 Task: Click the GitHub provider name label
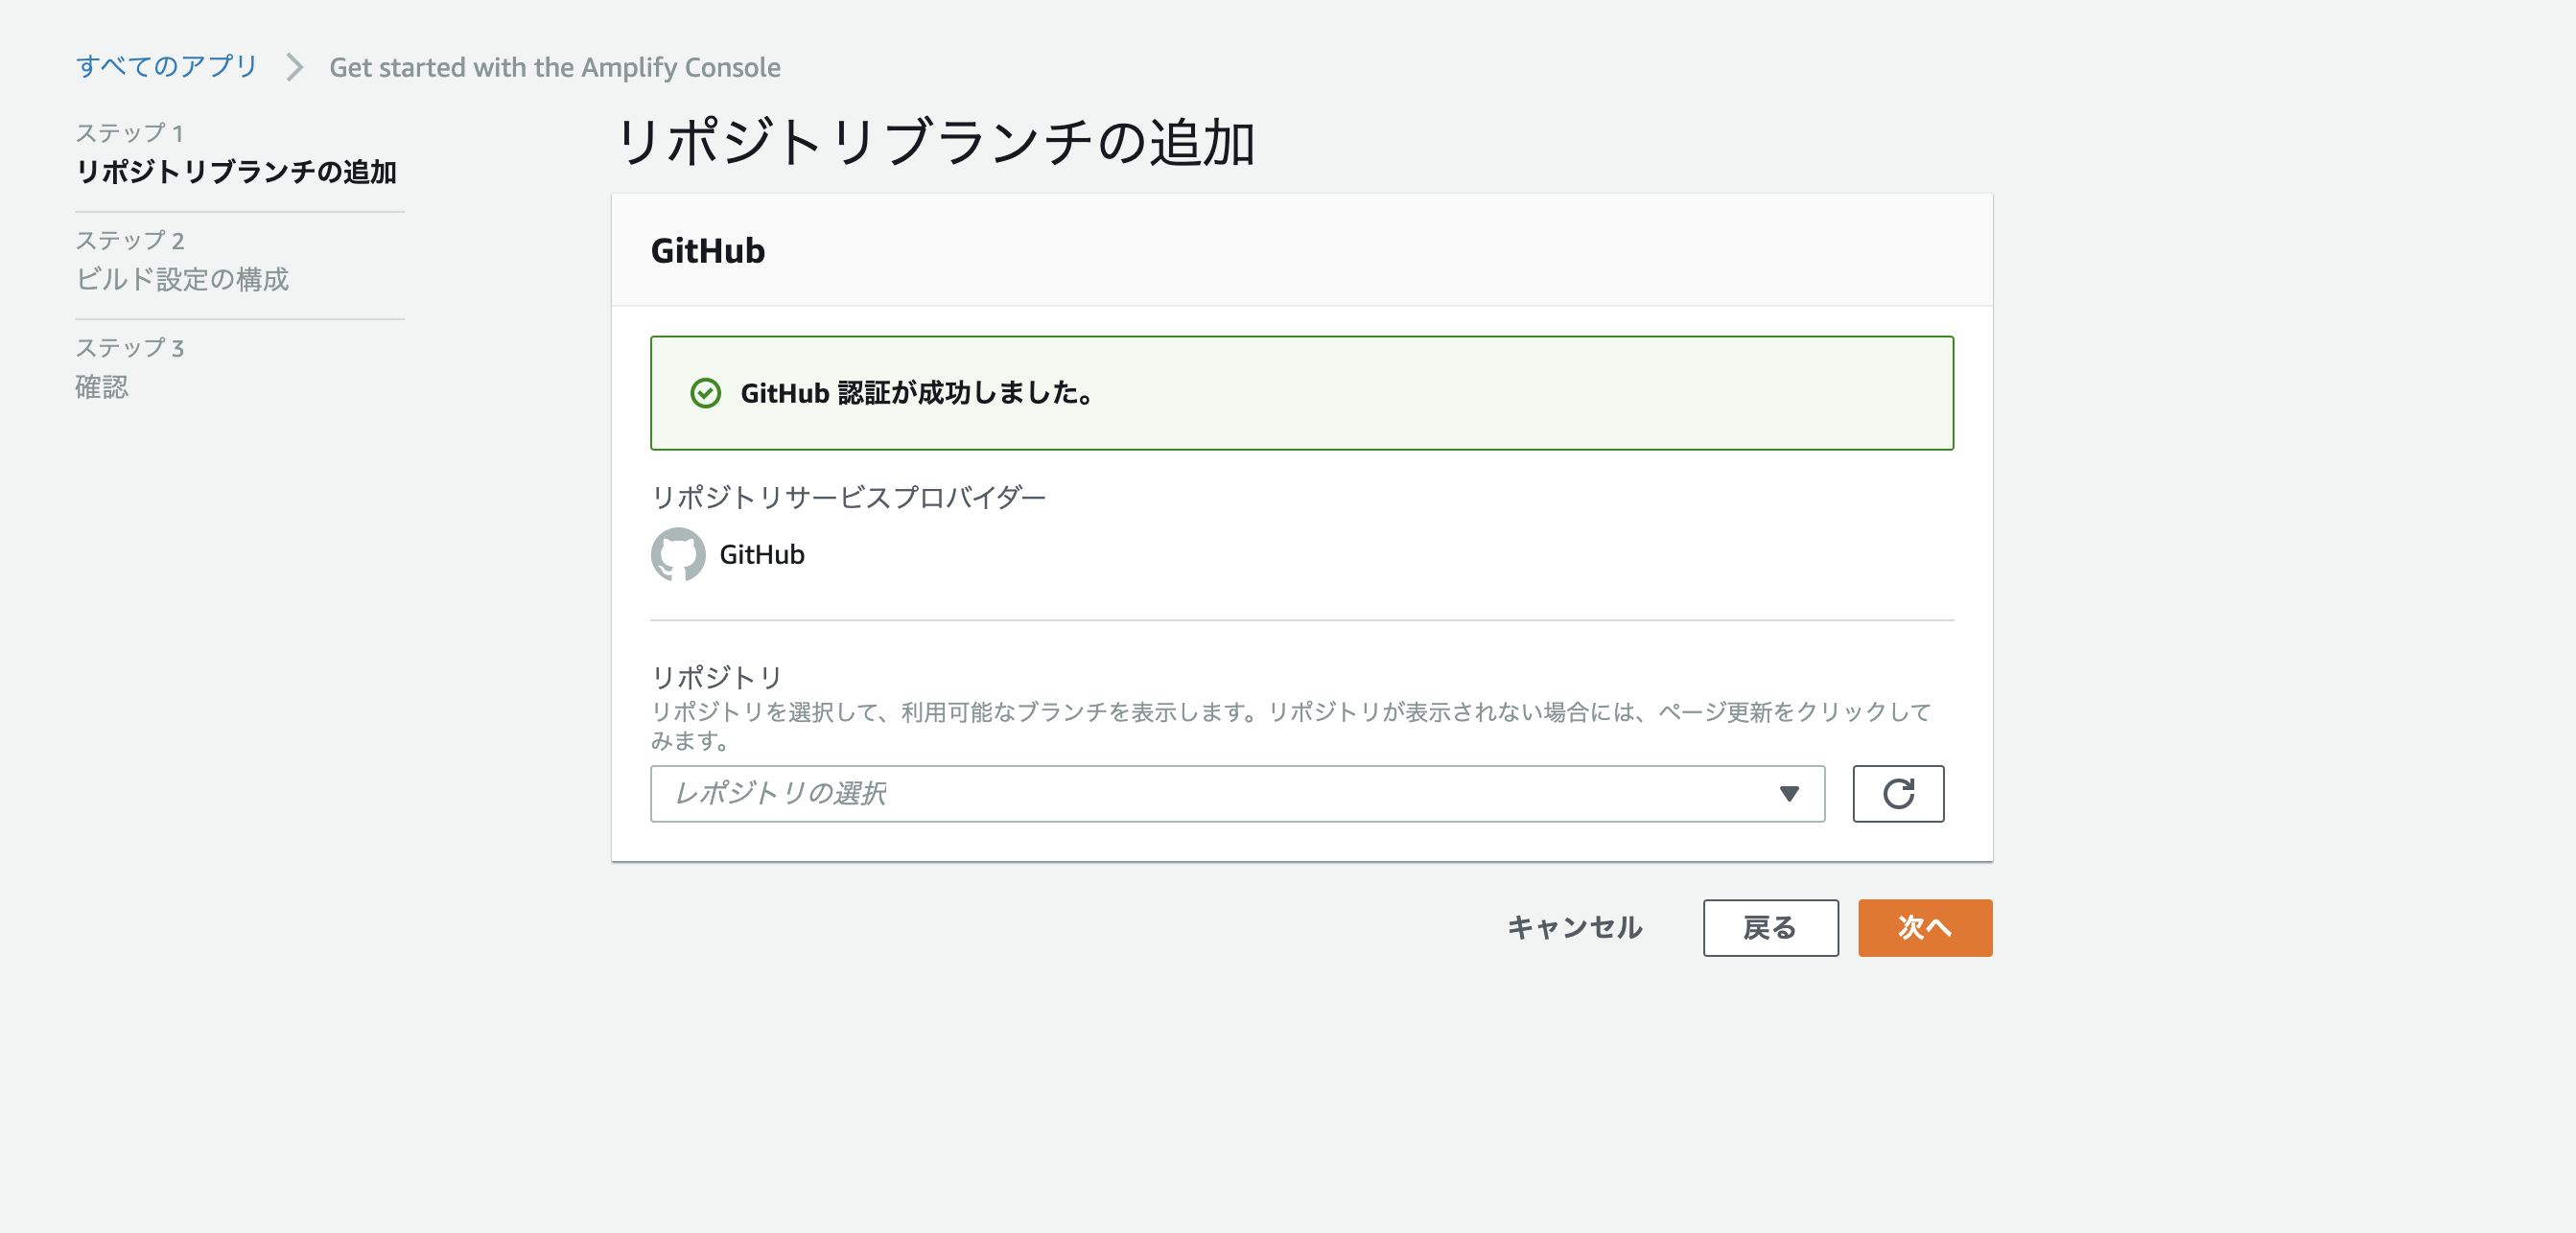click(x=761, y=554)
